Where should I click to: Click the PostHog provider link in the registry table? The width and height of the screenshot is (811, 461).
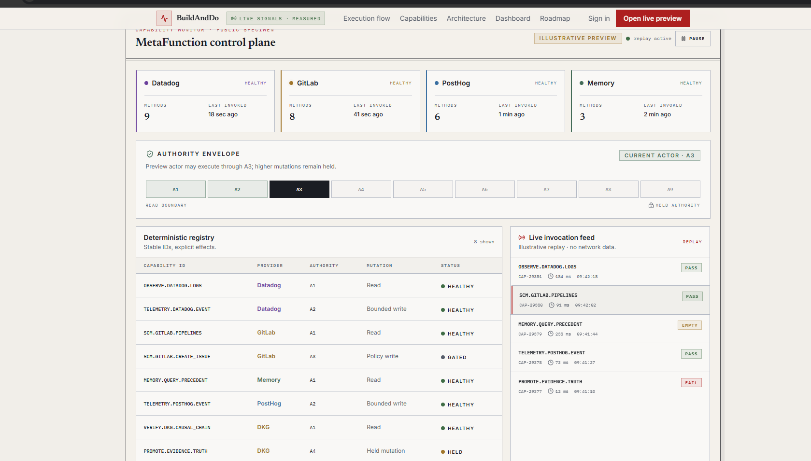point(269,404)
